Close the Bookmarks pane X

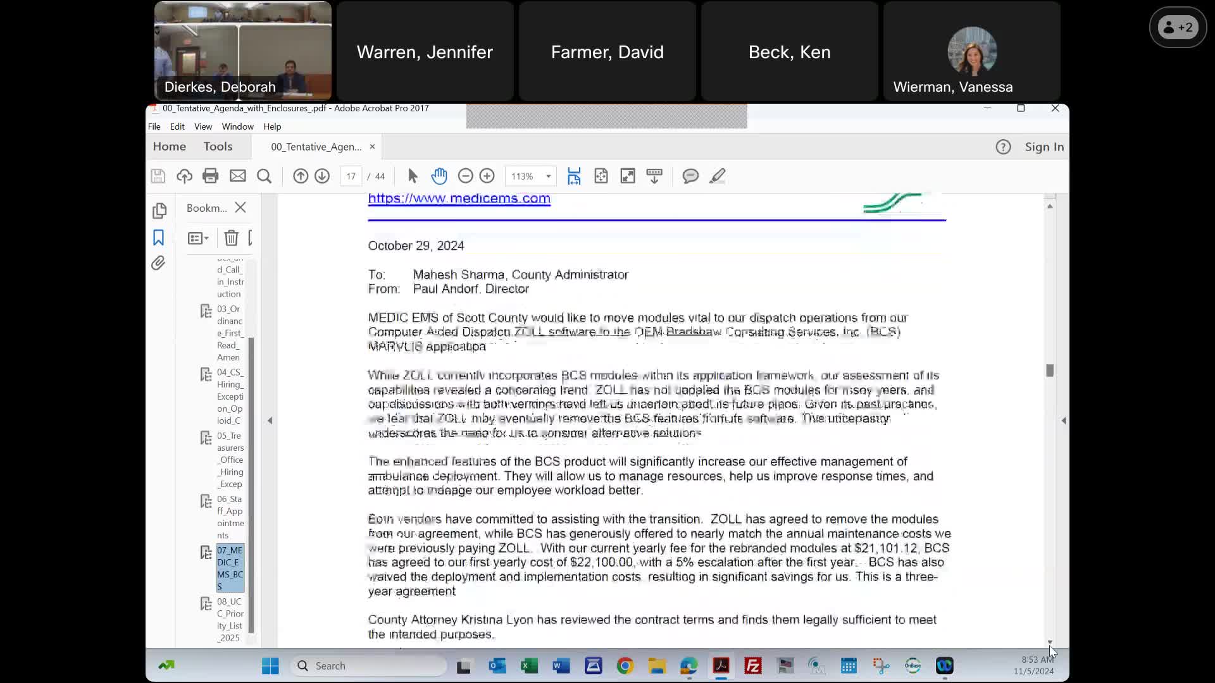240,207
